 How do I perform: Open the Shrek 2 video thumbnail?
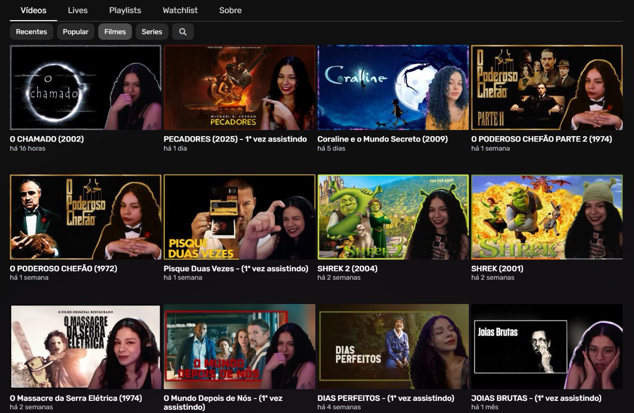[393, 217]
